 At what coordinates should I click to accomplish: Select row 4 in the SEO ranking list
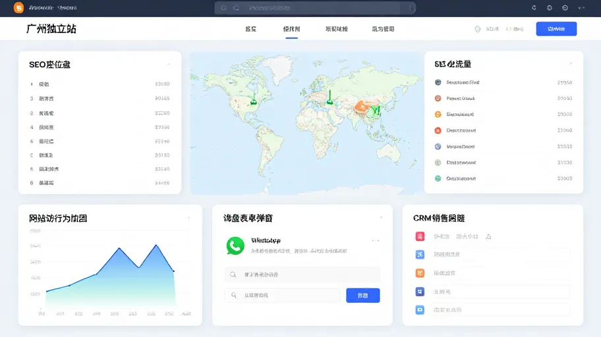(x=100, y=127)
